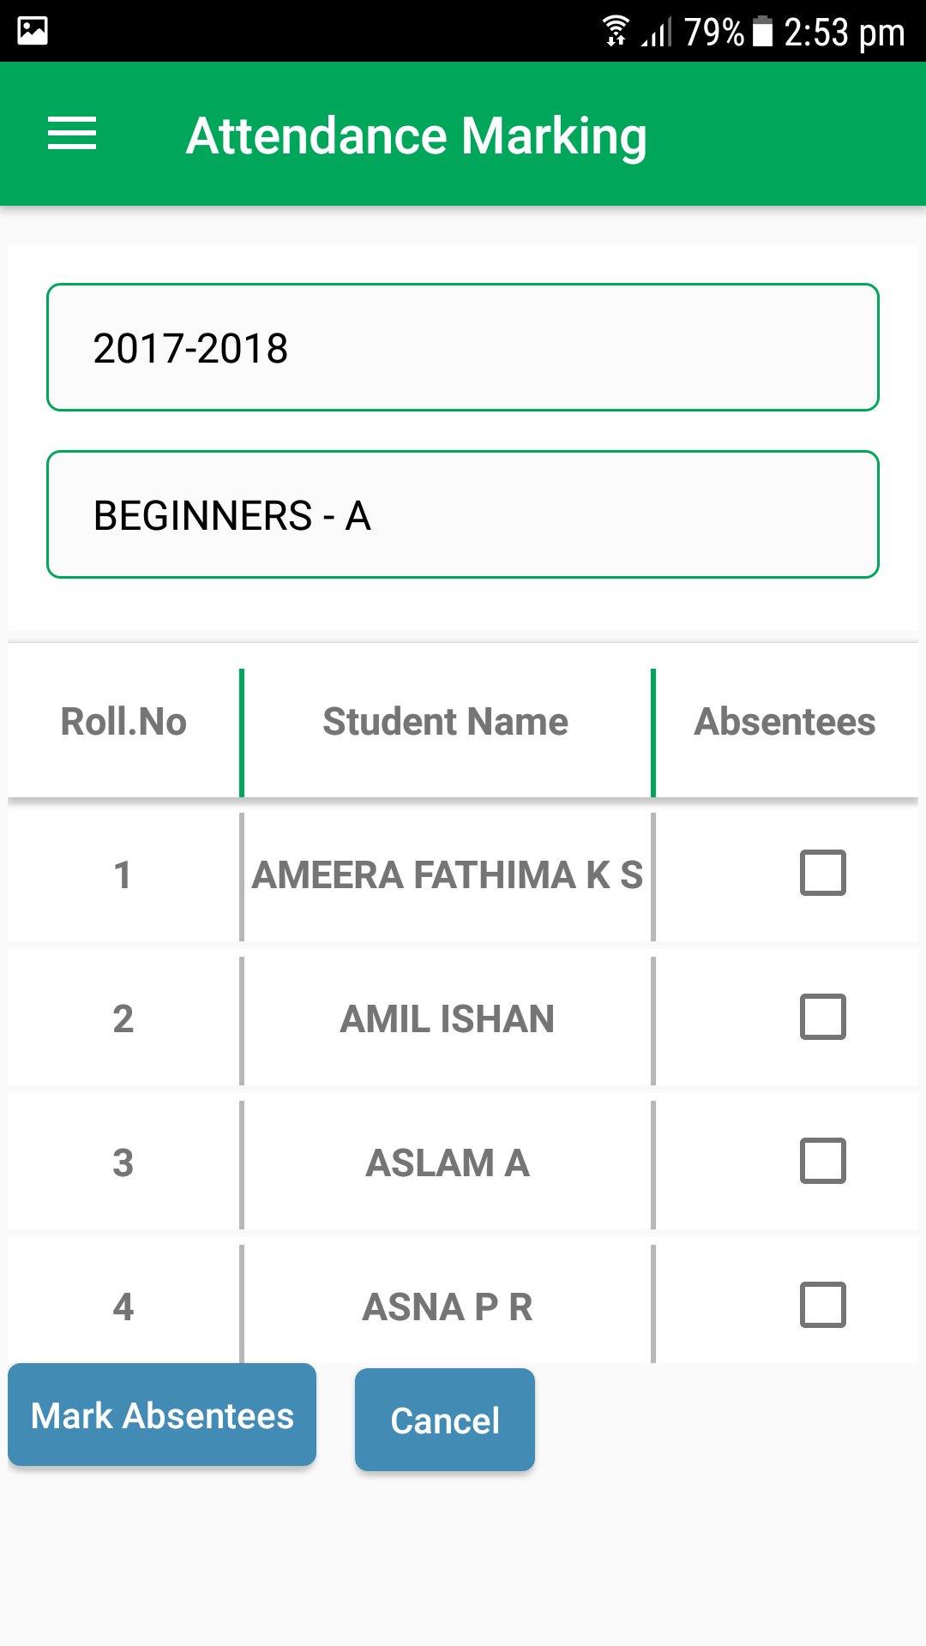Screen dimensions: 926x1646
Task: Open the 2017-2018 academic year dropdown
Action: click(463, 347)
